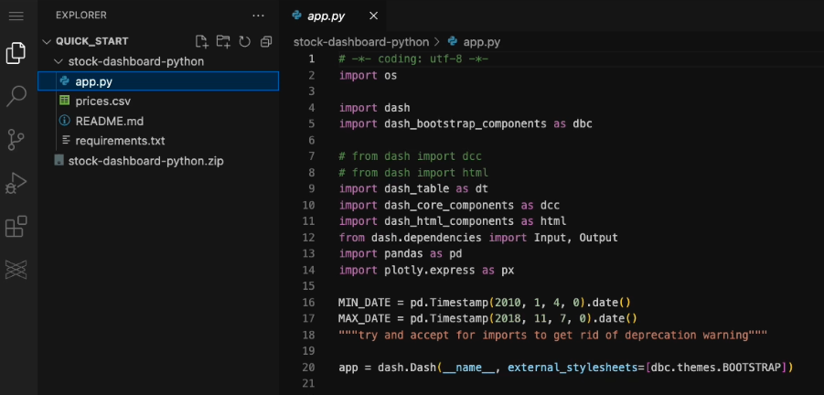Open the Source Control view
Image resolution: width=824 pixels, height=395 pixels.
click(16, 139)
